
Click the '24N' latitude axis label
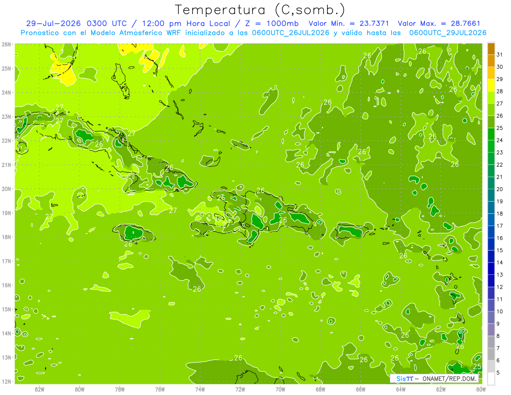[6, 92]
